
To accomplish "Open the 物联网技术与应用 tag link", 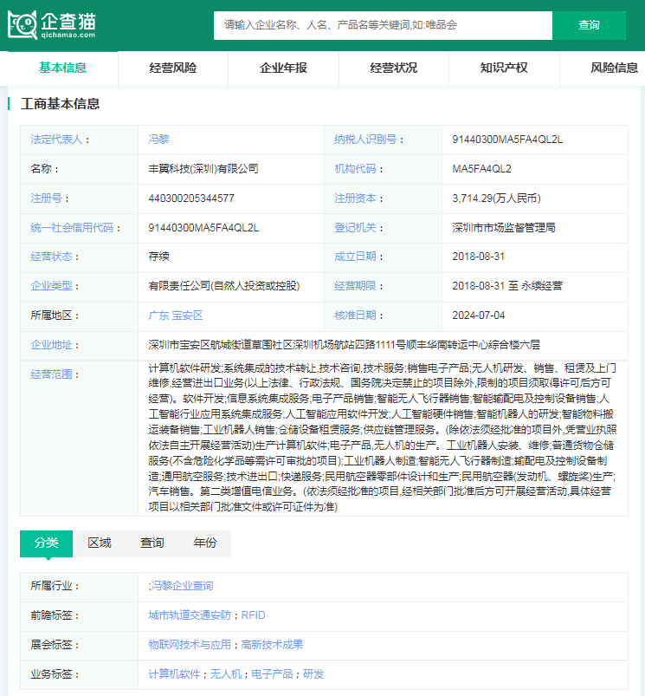I will pyautogui.click(x=190, y=645).
